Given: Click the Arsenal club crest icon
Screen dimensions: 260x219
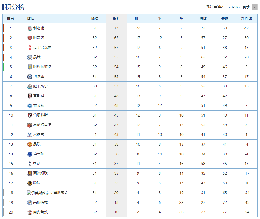Looking at the screenshot, I should tap(30, 38).
